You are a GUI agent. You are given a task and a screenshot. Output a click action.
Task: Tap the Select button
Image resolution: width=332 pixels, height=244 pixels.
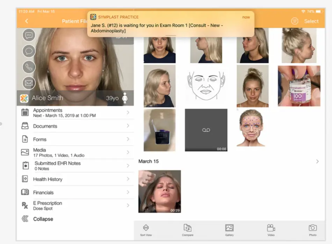[x=311, y=21]
